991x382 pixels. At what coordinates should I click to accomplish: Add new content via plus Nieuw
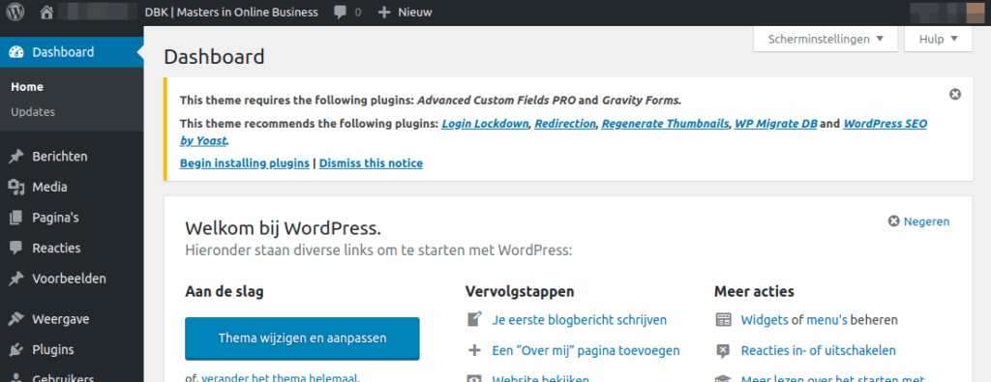tap(405, 12)
